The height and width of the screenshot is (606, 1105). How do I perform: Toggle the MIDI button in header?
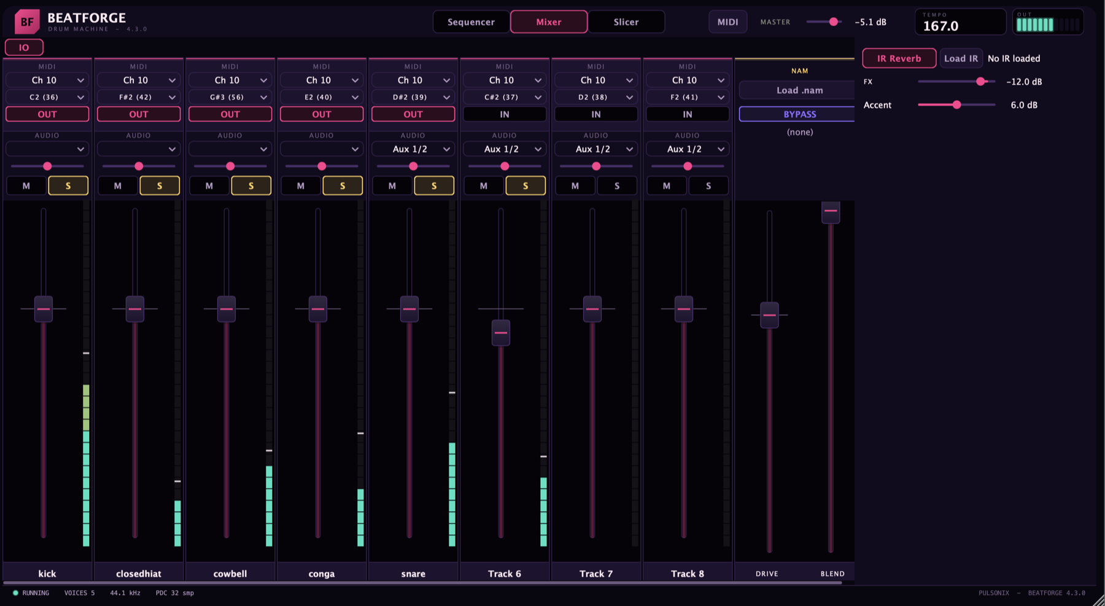tap(727, 21)
